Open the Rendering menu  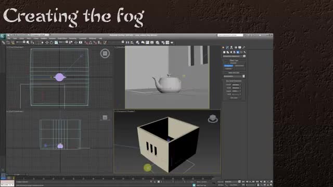73,38
